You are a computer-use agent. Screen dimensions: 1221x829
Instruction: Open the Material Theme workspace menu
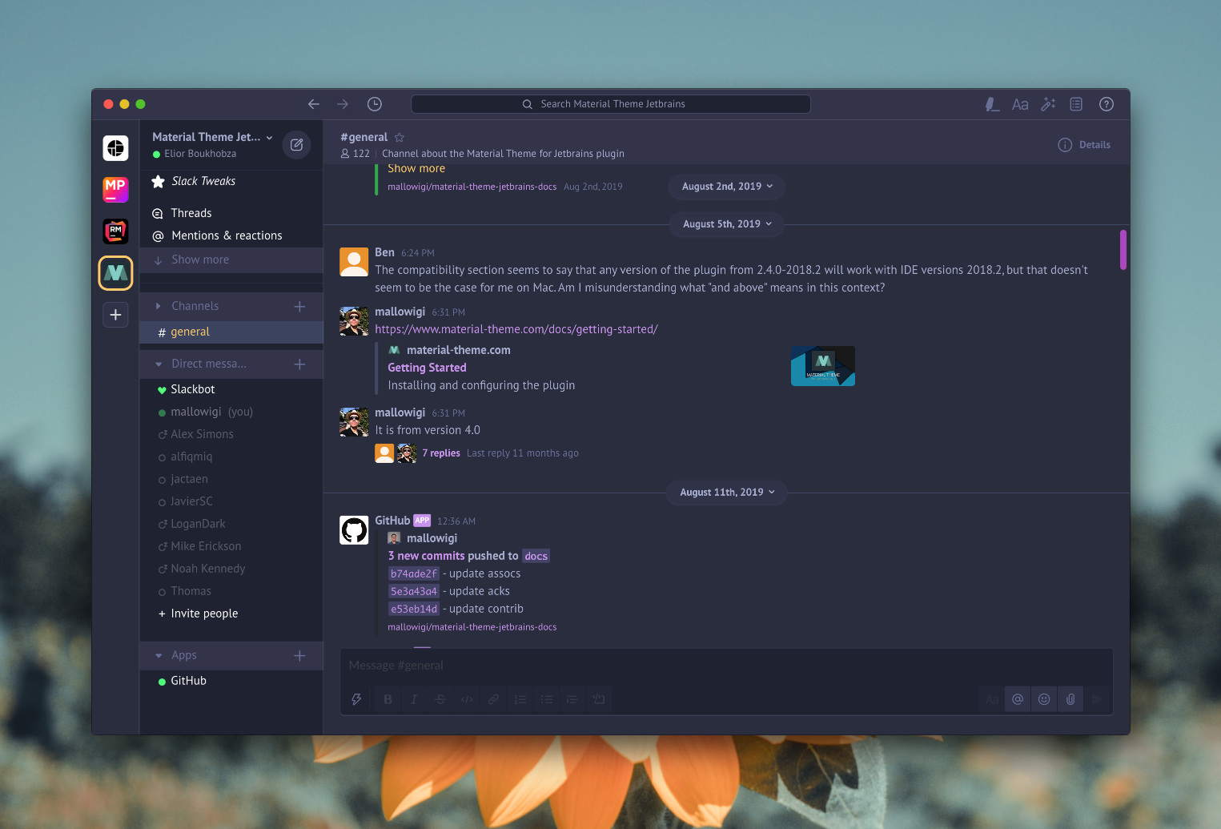point(212,137)
